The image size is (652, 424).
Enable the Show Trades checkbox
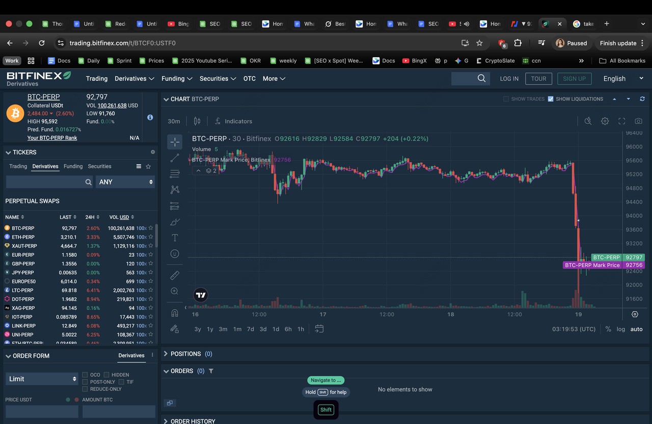pos(506,99)
